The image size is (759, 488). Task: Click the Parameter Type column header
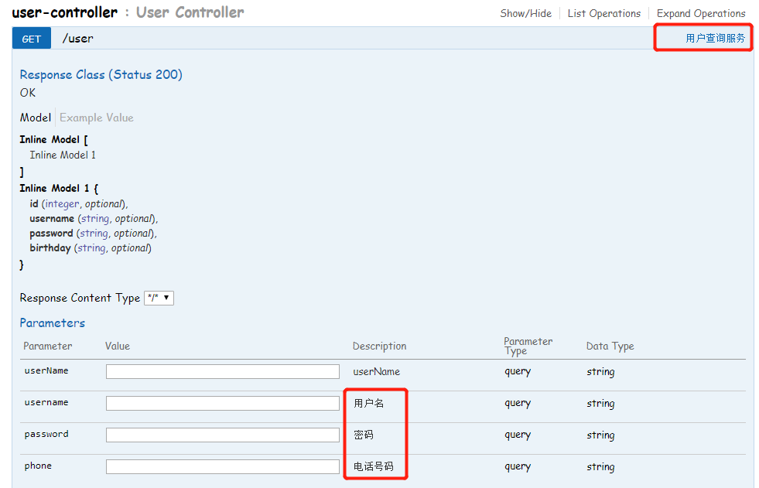528,346
